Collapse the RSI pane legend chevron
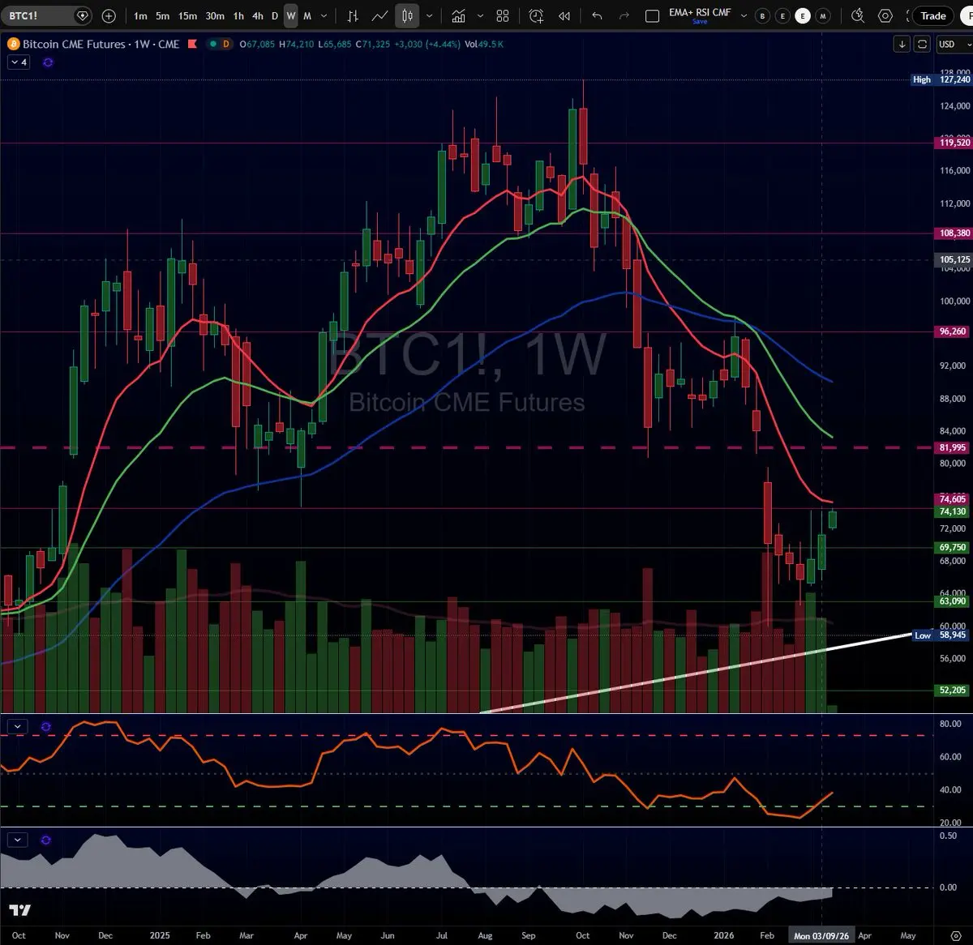 pyautogui.click(x=18, y=727)
